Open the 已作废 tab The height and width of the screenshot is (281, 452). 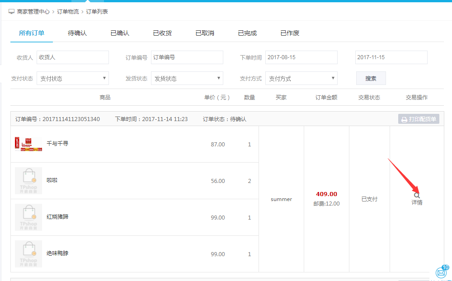290,33
